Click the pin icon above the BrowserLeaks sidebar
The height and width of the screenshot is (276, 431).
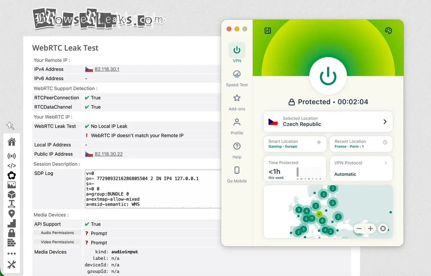(x=10, y=126)
